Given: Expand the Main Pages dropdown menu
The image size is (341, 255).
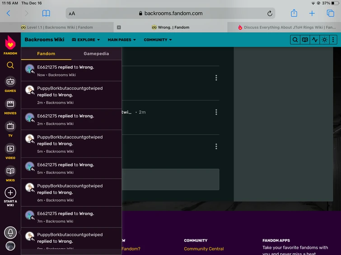Looking at the screenshot, I should 122,40.
